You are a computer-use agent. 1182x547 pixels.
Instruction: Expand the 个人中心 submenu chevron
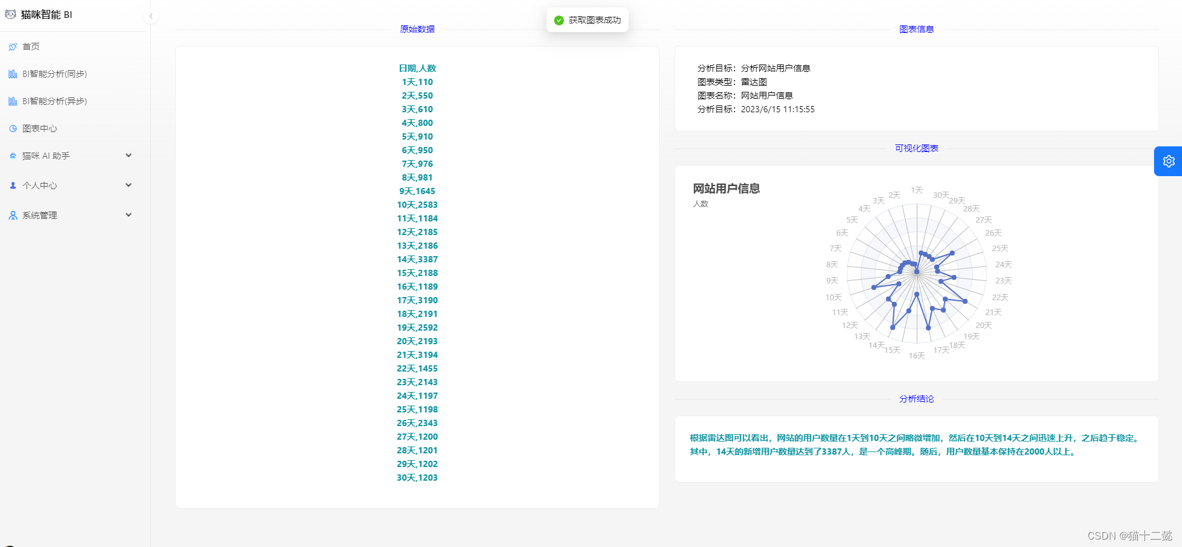[129, 185]
